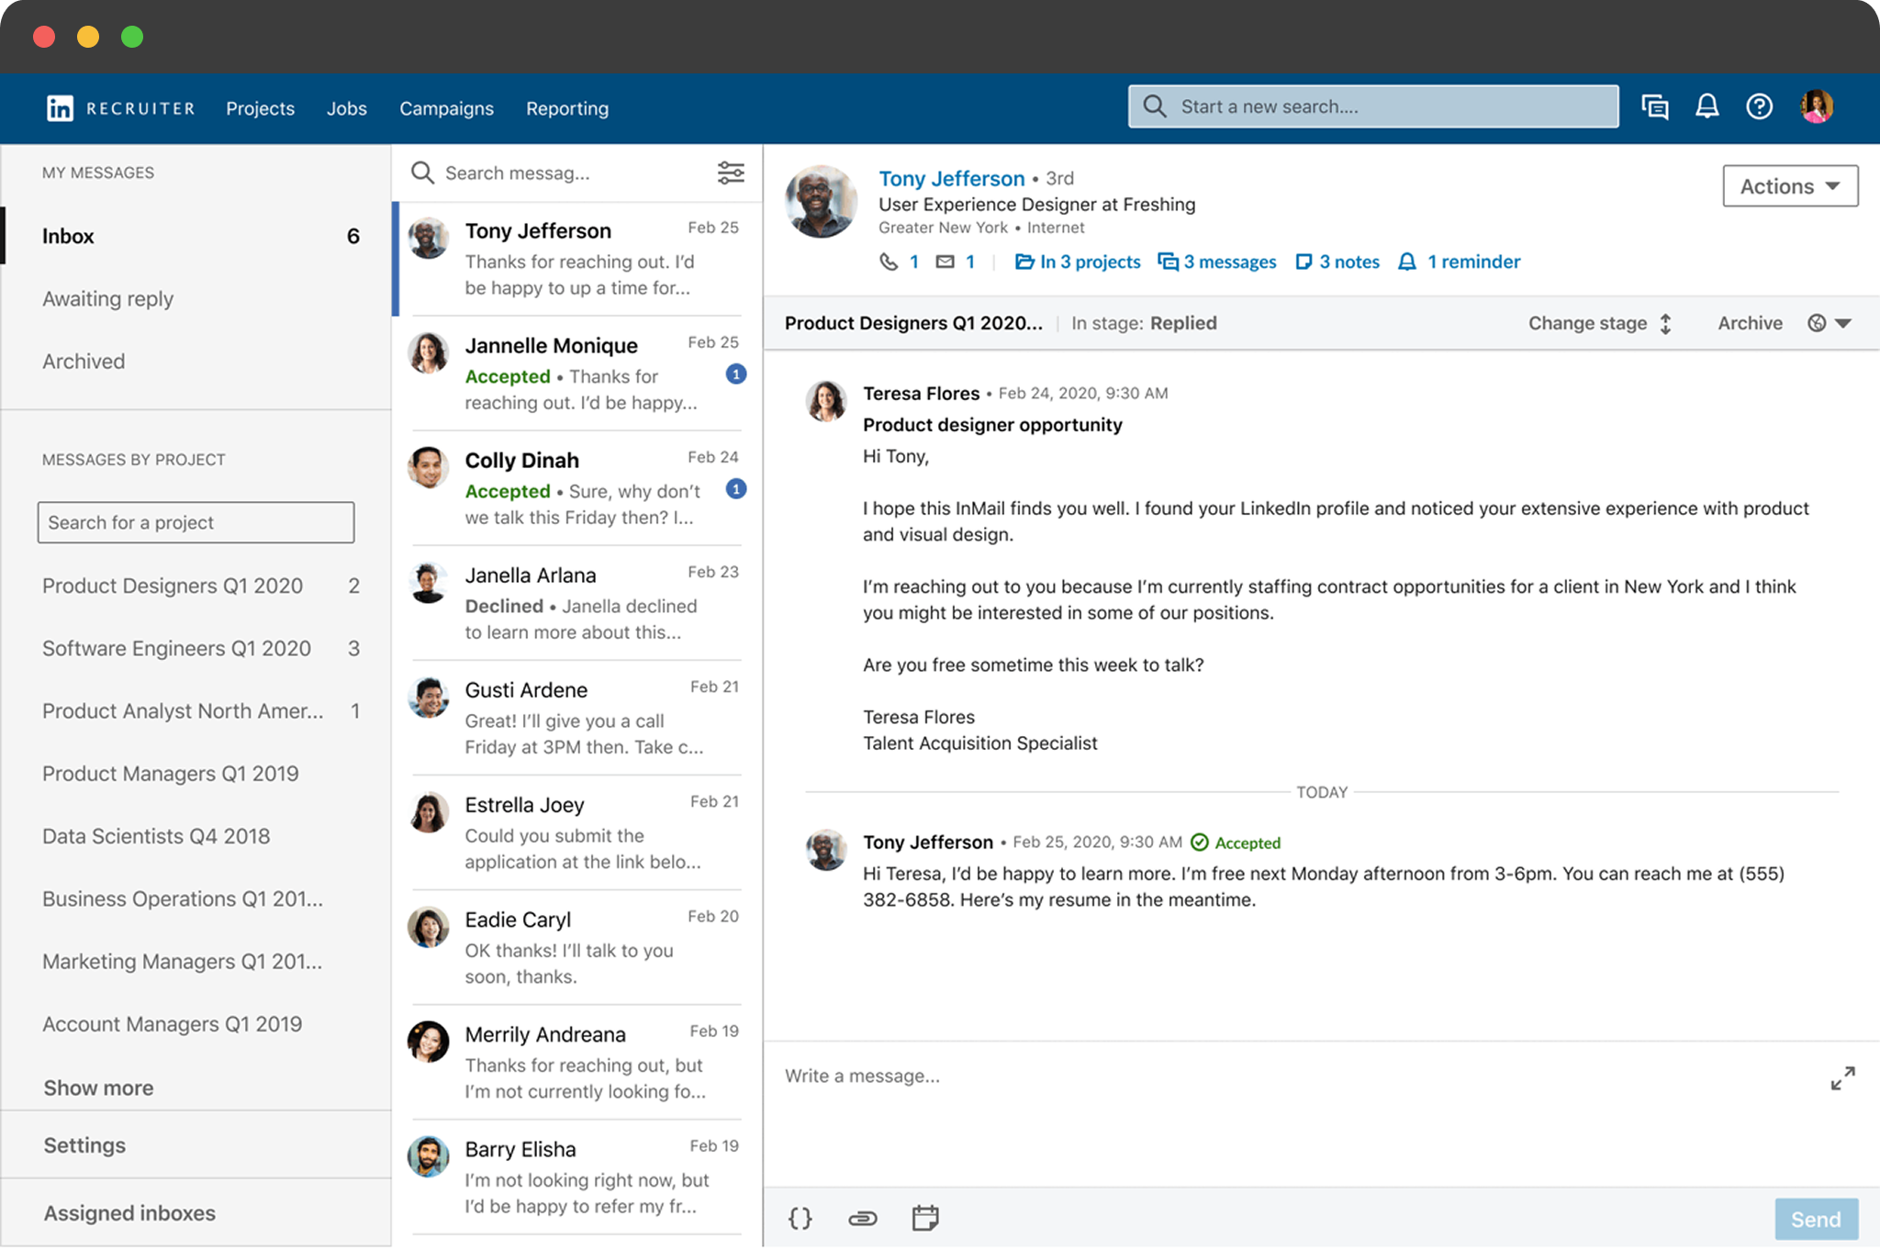Open Assigned inboxes

129,1213
